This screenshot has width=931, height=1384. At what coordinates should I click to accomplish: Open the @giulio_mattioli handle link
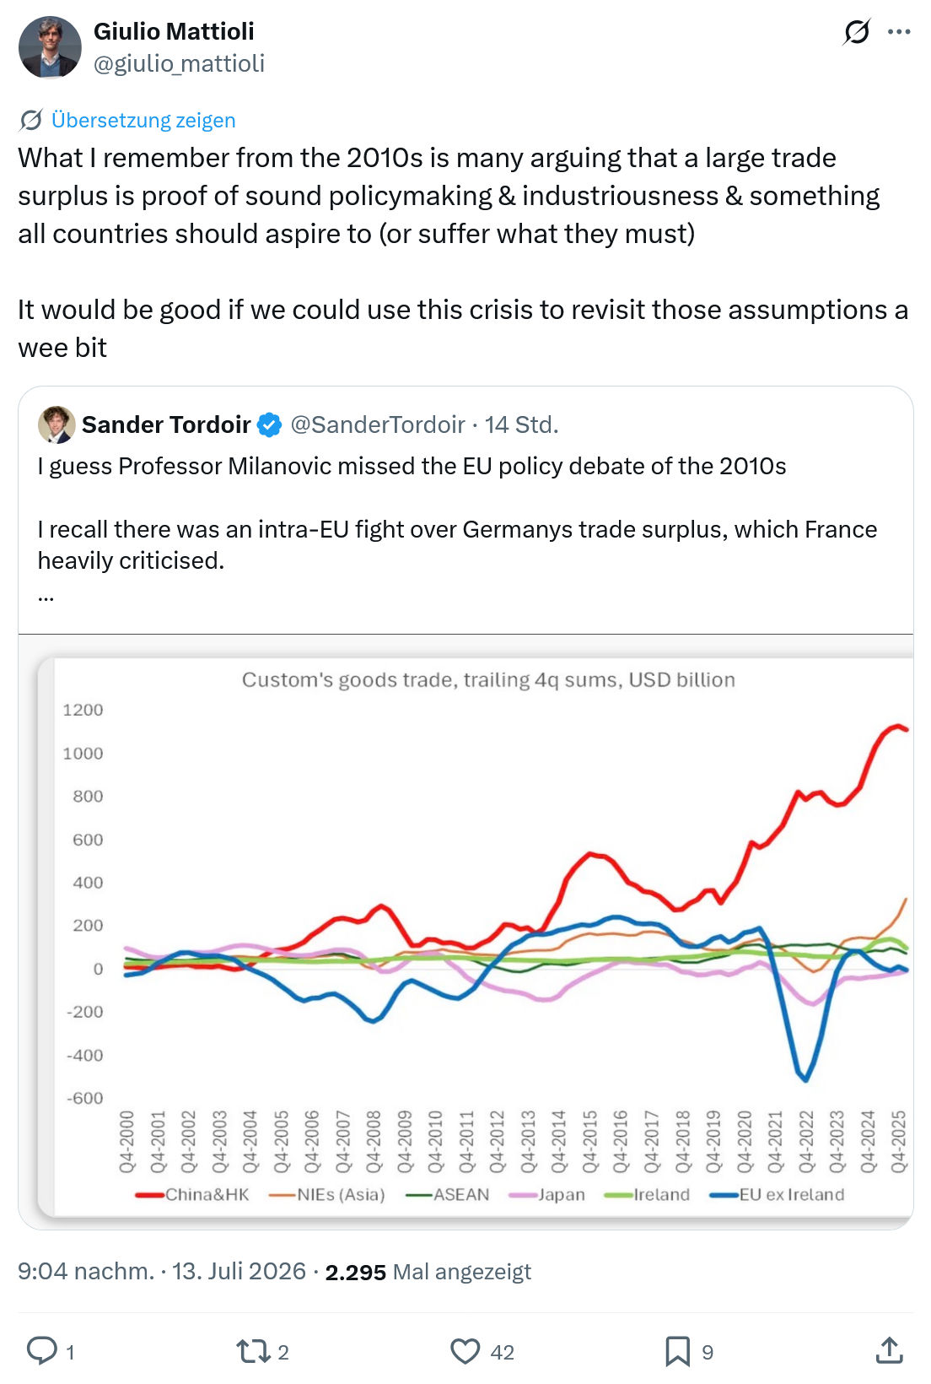[x=179, y=63]
